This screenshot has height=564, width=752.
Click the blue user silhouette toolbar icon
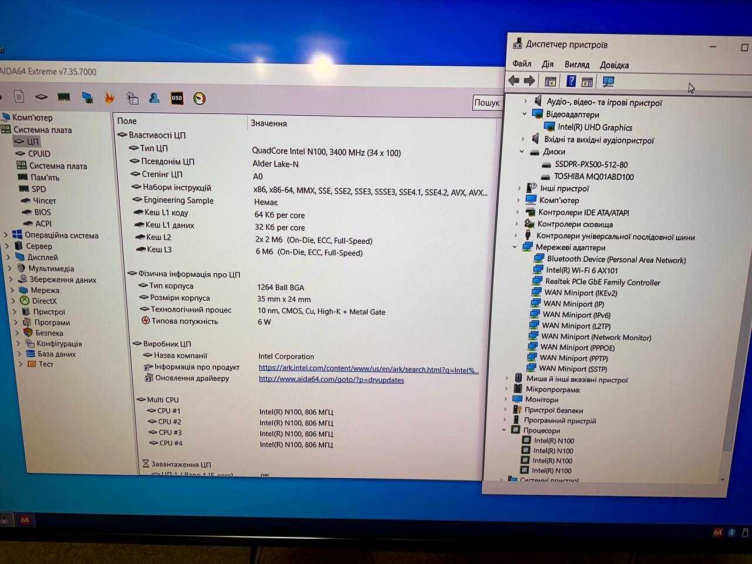(155, 98)
